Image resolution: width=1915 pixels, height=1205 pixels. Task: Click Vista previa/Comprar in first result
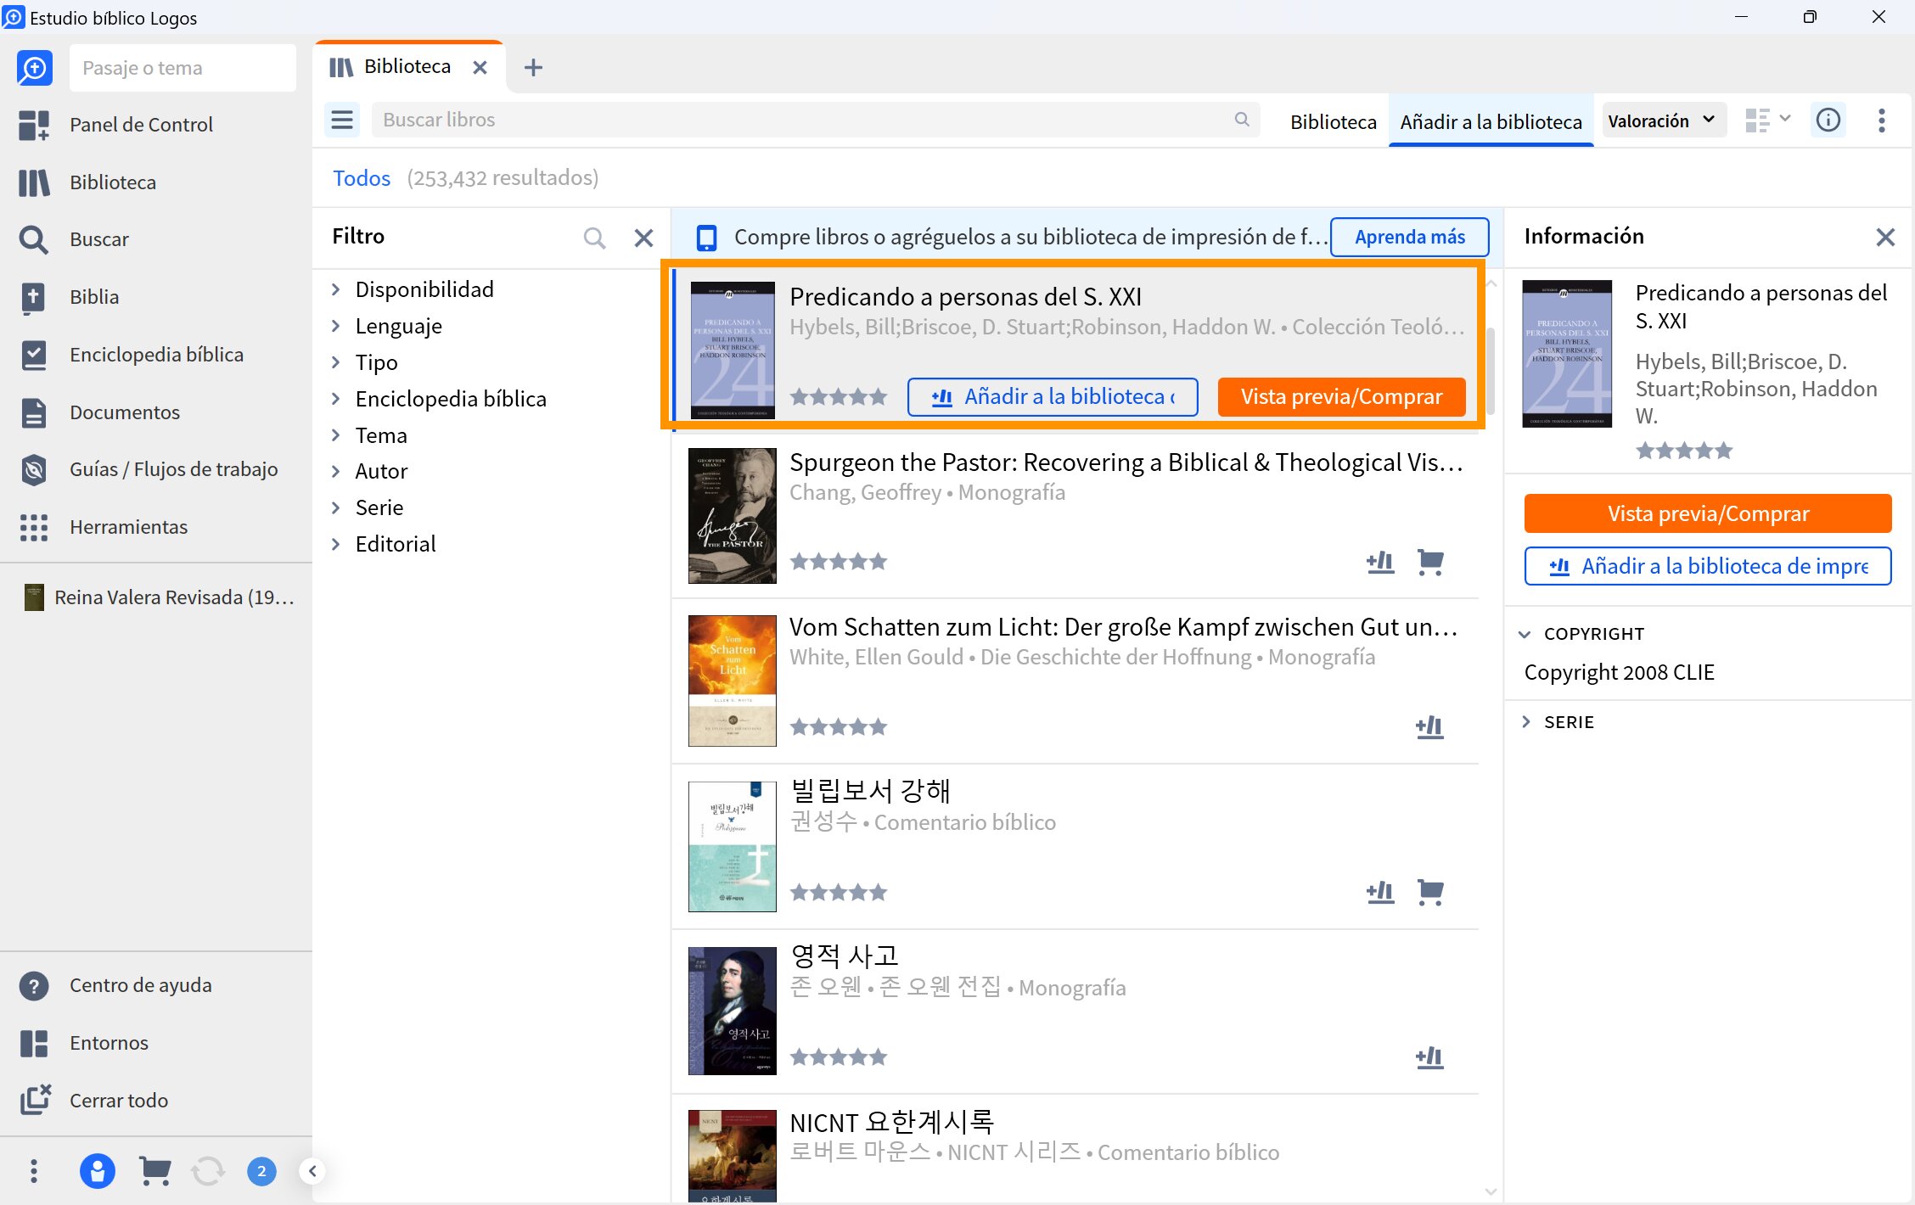click(1341, 397)
